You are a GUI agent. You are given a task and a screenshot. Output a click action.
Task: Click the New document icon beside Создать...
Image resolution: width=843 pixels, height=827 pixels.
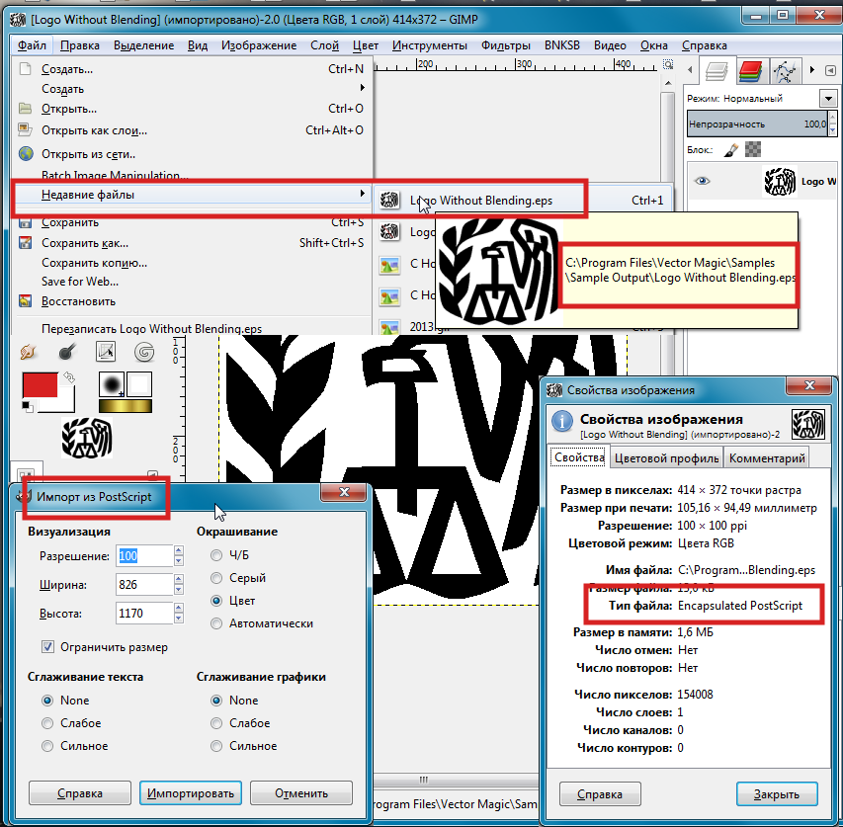pos(25,69)
